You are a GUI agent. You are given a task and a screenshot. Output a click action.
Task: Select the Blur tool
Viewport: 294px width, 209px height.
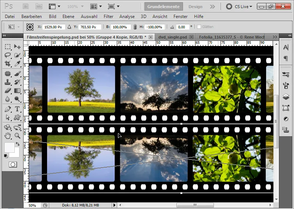pos(7,99)
